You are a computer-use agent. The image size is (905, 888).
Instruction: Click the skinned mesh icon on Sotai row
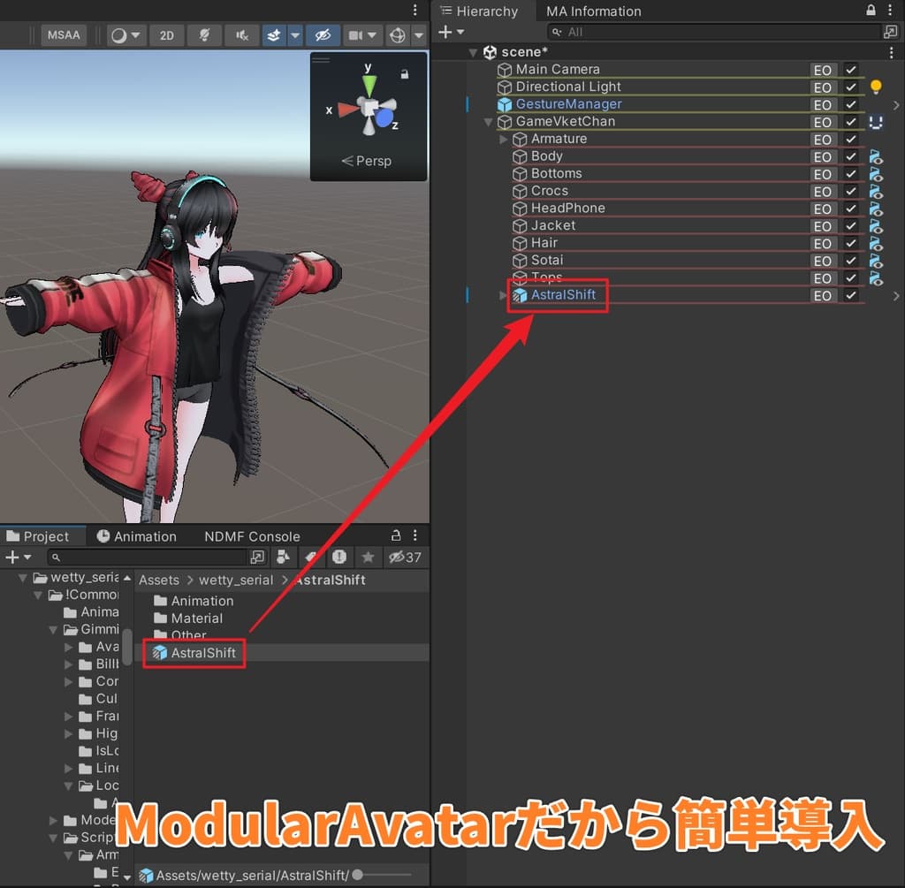point(876,261)
